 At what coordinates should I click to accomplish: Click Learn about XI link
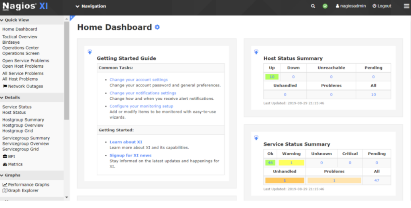[126, 142]
